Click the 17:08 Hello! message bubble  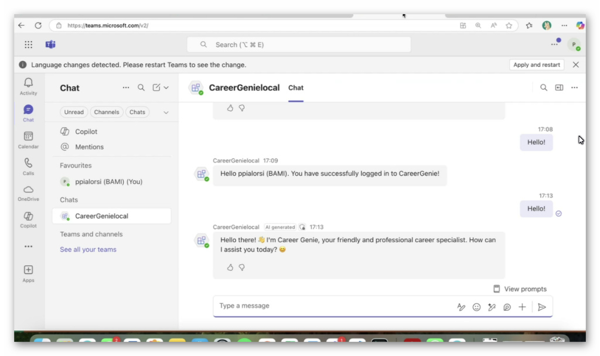[x=536, y=142]
